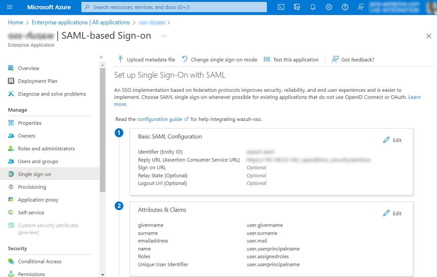Click Got feedback? button
Image resolution: width=437 pixels, height=277 pixels.
click(x=353, y=60)
